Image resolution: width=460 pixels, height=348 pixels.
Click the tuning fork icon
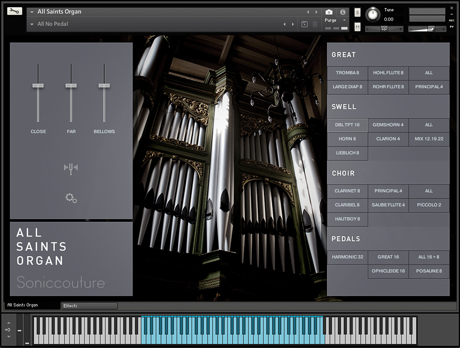tap(71, 169)
